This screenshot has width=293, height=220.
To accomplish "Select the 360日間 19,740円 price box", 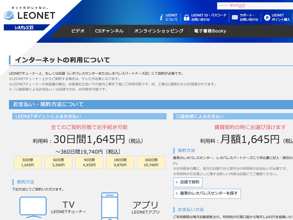I will click(x=151, y=162).
